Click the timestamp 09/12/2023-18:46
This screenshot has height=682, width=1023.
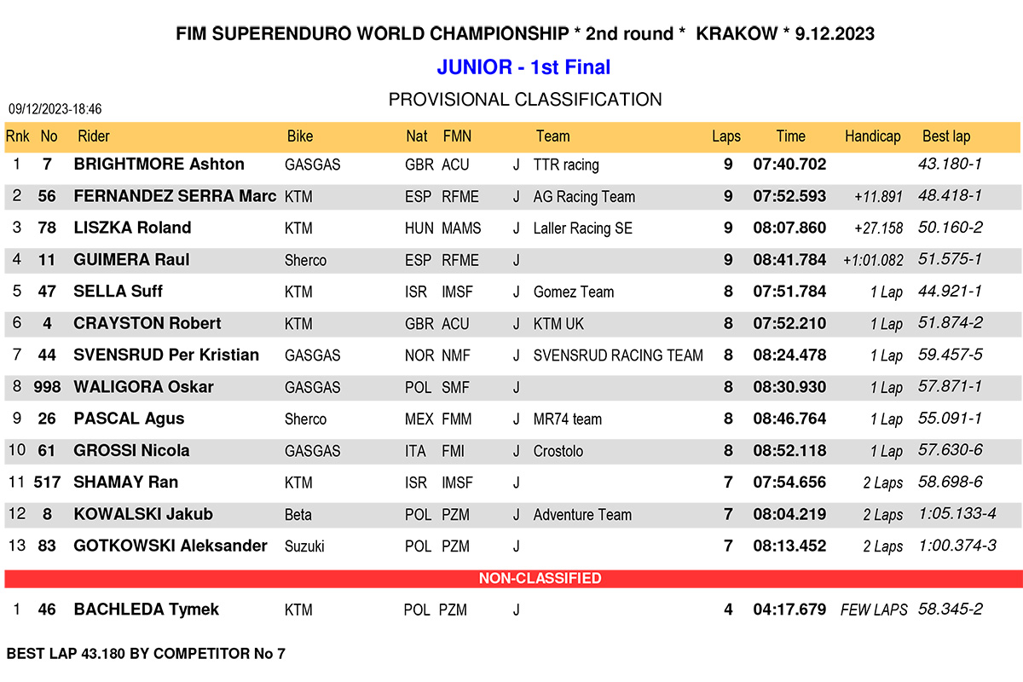pyautogui.click(x=55, y=109)
